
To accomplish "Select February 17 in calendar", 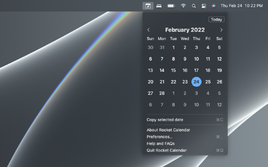I will click(x=197, y=70).
